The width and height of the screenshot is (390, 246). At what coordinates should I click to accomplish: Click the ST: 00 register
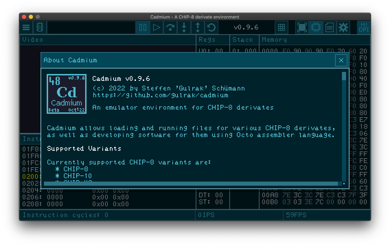pos(211,202)
